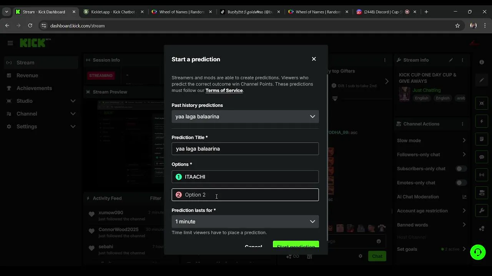Open site information icon in address bar

coord(44,26)
